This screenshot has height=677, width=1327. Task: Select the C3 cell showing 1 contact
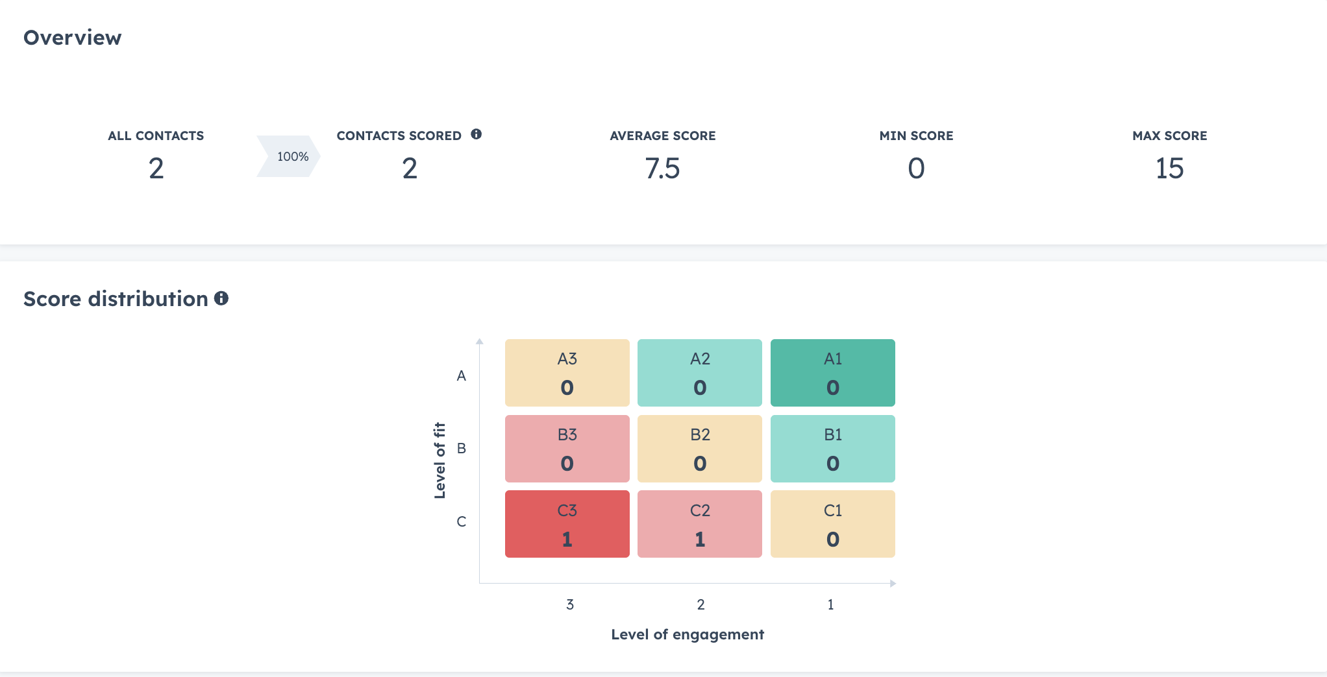pyautogui.click(x=567, y=523)
